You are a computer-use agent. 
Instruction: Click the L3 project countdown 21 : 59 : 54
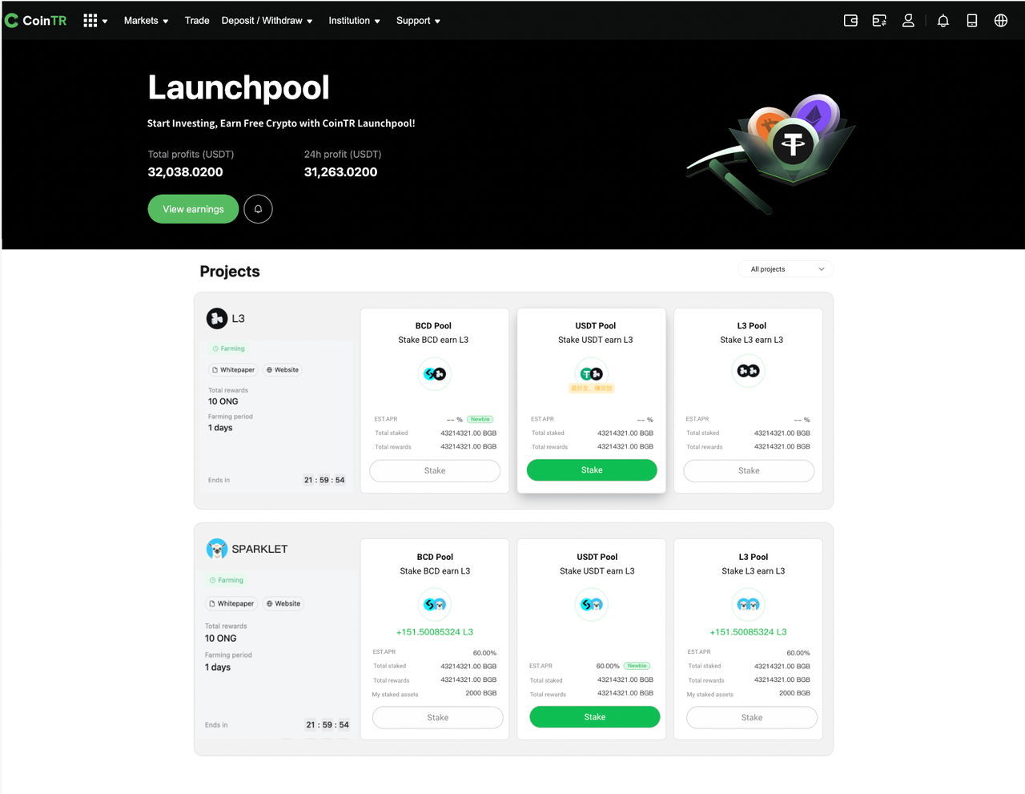324,480
